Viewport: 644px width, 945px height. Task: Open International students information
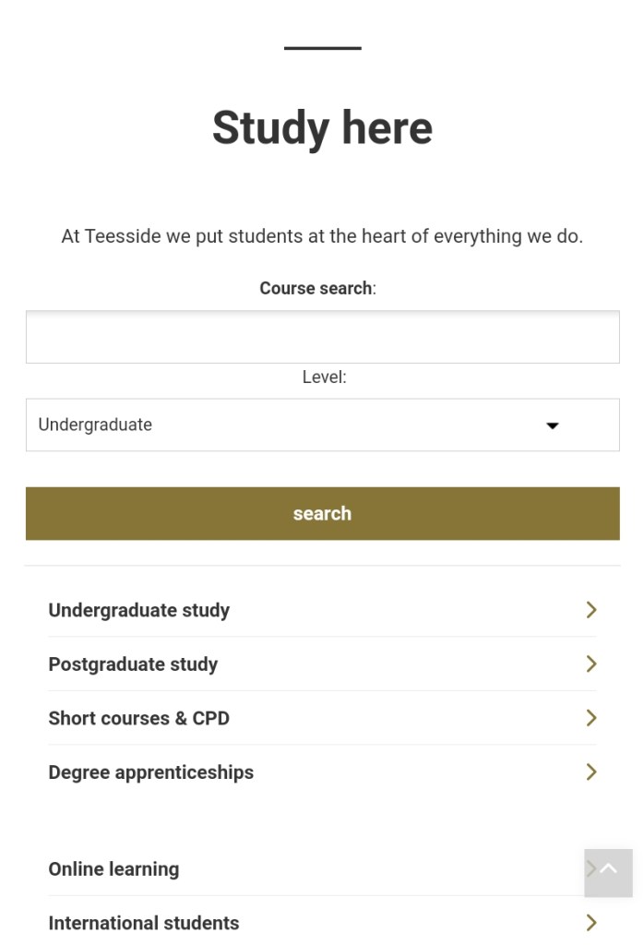click(143, 923)
